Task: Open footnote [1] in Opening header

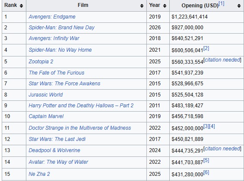Action: pyautogui.click(x=222, y=4)
